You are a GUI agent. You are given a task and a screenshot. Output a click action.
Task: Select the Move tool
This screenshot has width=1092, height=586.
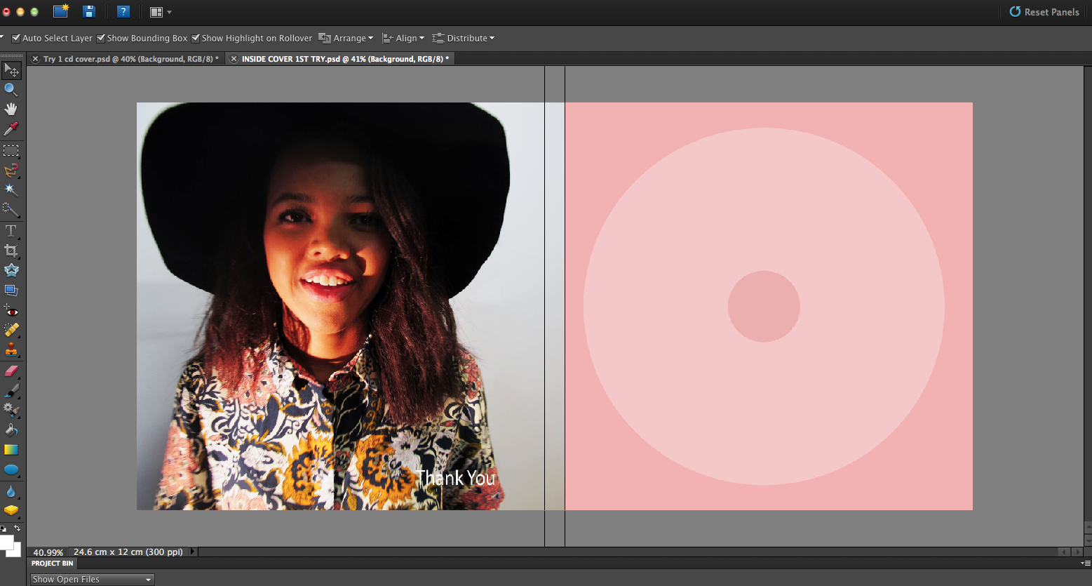coord(11,70)
